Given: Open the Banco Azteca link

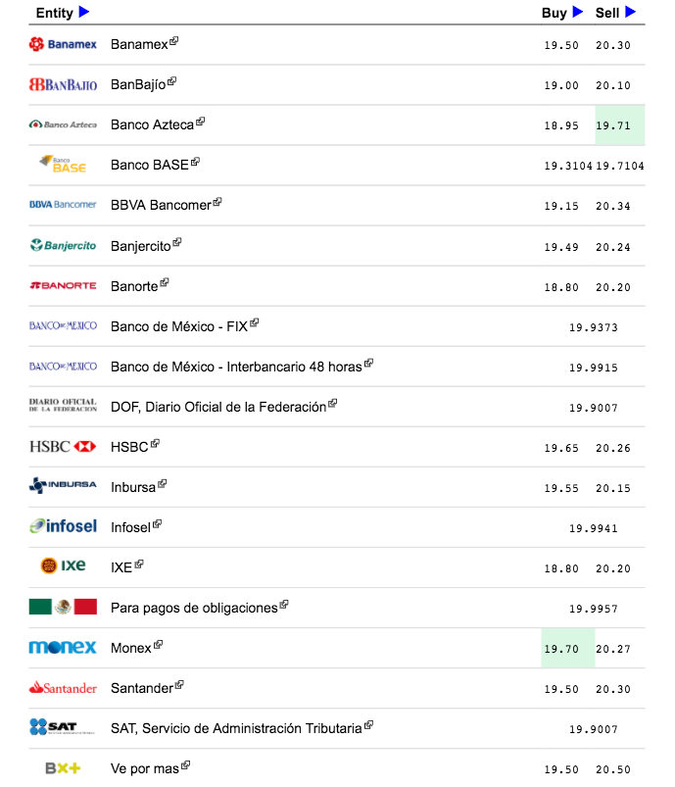Looking at the screenshot, I should (x=152, y=125).
